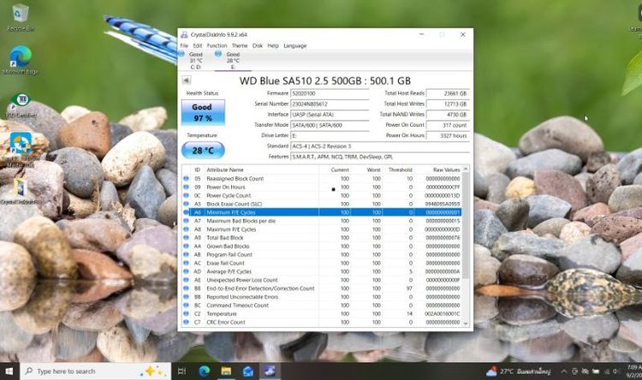This screenshot has height=380, width=642.
Task: Open the Function menu
Action: coord(217,45)
